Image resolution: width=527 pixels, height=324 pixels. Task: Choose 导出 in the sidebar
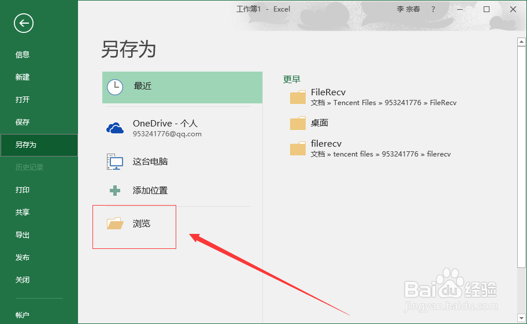point(23,234)
